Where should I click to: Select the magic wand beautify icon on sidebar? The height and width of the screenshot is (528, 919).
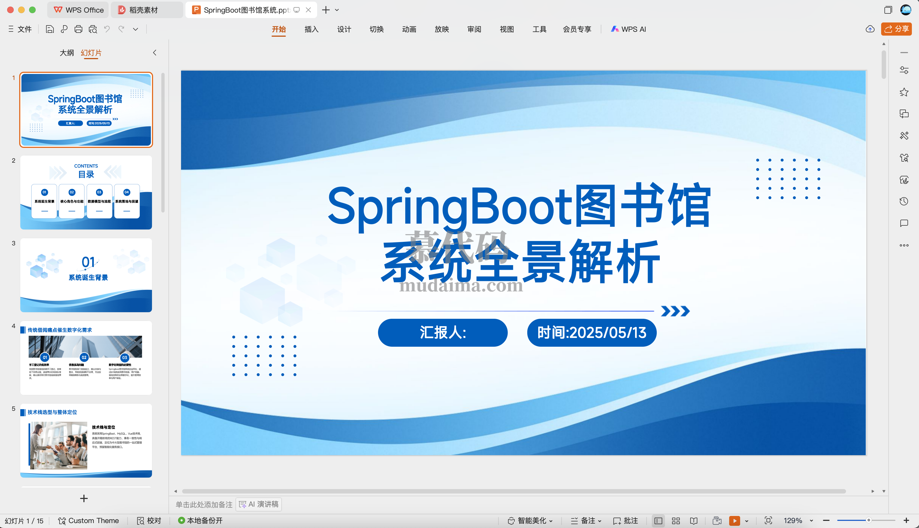904,135
